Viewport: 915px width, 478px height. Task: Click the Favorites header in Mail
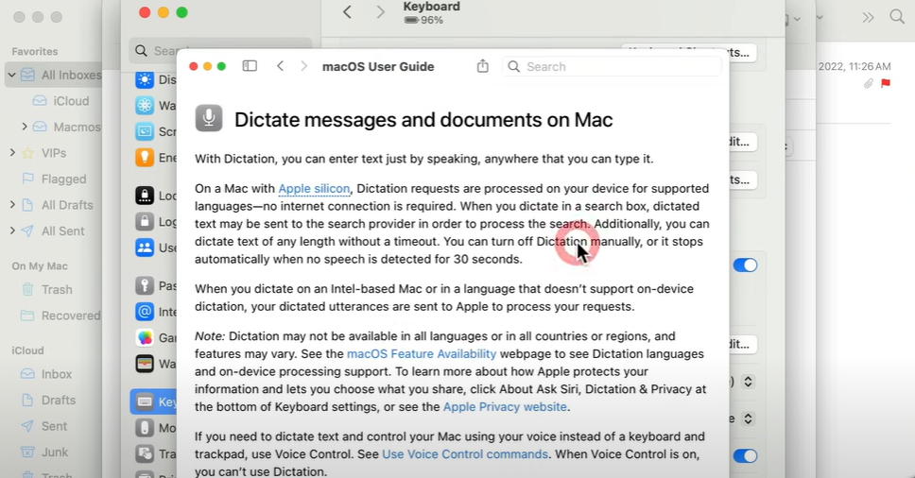(x=35, y=51)
